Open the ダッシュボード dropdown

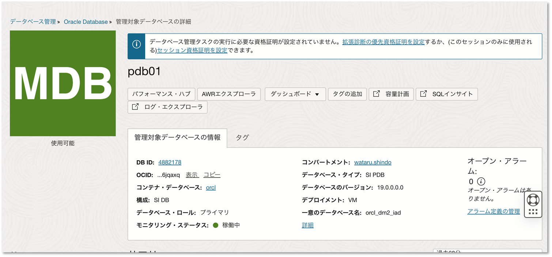pyautogui.click(x=295, y=94)
